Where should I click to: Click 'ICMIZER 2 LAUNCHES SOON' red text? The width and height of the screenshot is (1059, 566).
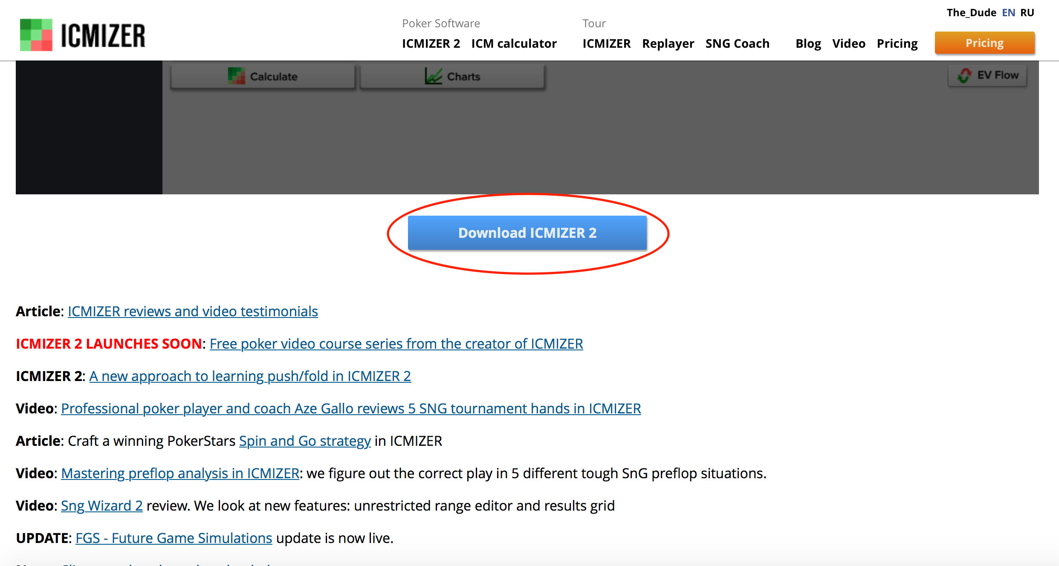pos(109,344)
